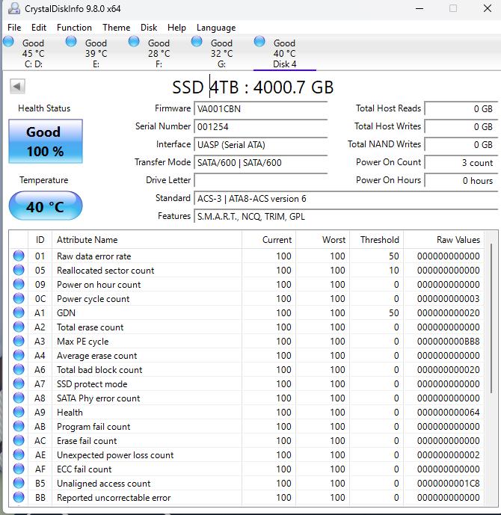
Task: Click the blue orb of SSD protect mode
Action: 19,383
